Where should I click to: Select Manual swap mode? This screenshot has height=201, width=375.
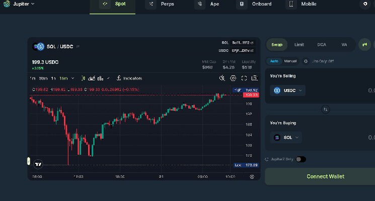pyautogui.click(x=290, y=61)
